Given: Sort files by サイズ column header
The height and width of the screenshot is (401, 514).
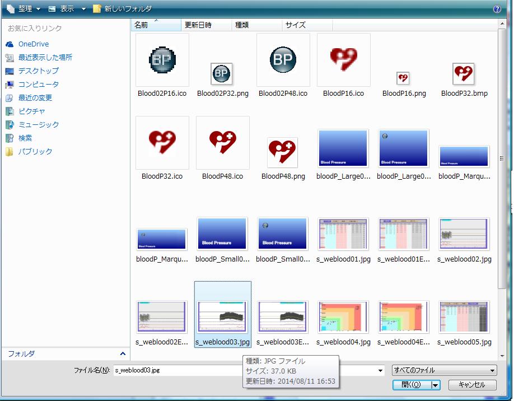Looking at the screenshot, I should (x=306, y=25).
